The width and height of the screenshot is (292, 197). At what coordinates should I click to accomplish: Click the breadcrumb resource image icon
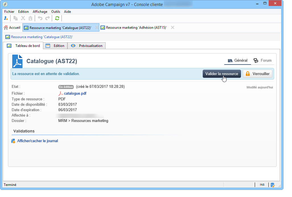tap(8, 37)
